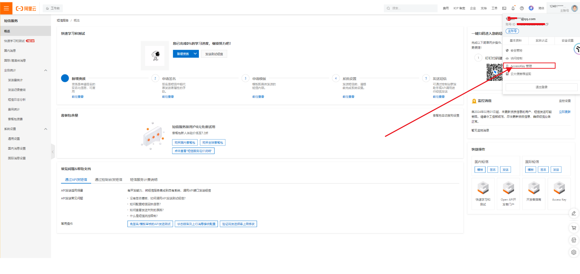Screen dimensions: 580x274
Task: Open the Open API开发者门户 cube card
Action: [x=508, y=194]
